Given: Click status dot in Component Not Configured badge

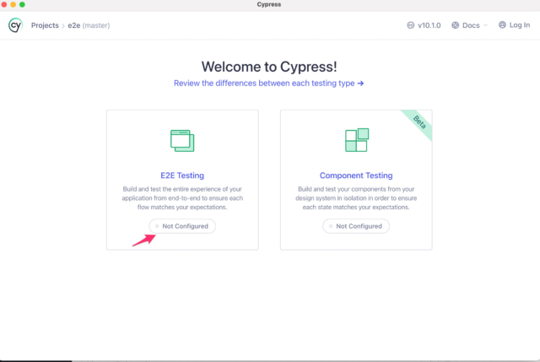Looking at the screenshot, I should click(x=331, y=226).
